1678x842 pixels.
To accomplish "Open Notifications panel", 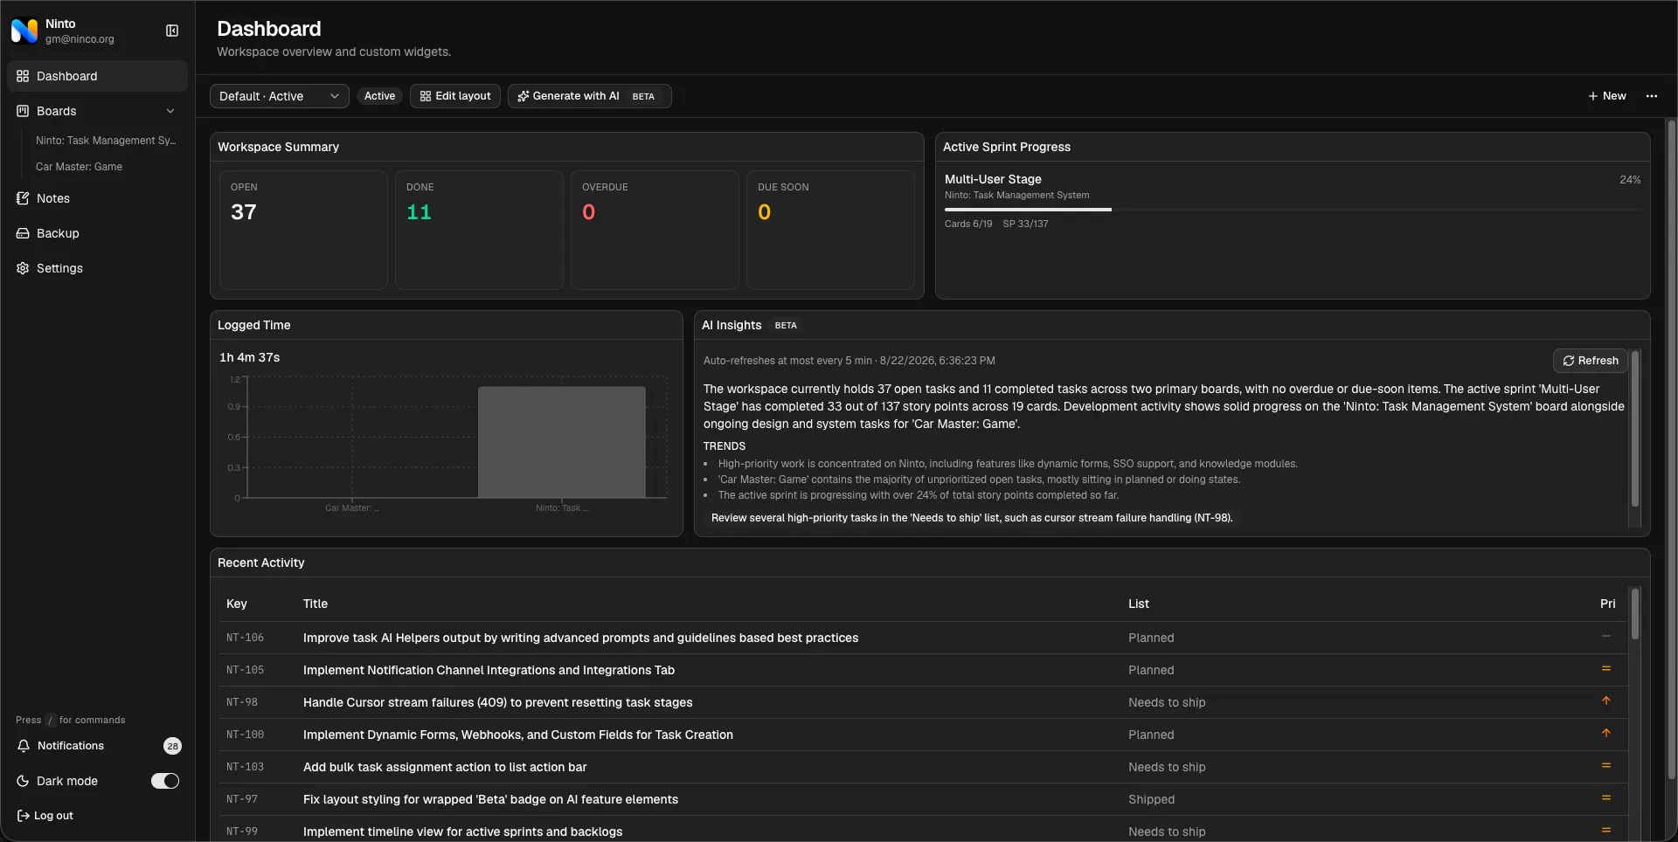I will coord(98,746).
